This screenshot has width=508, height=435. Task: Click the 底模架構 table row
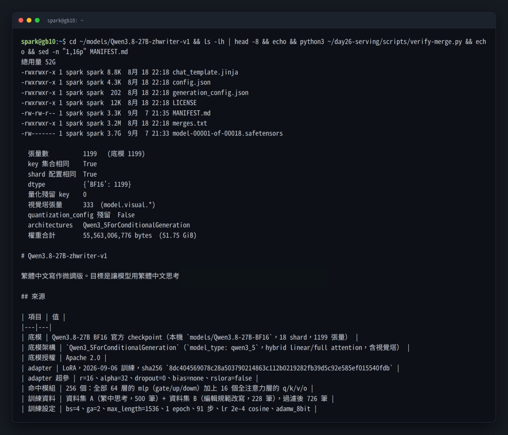215,348
